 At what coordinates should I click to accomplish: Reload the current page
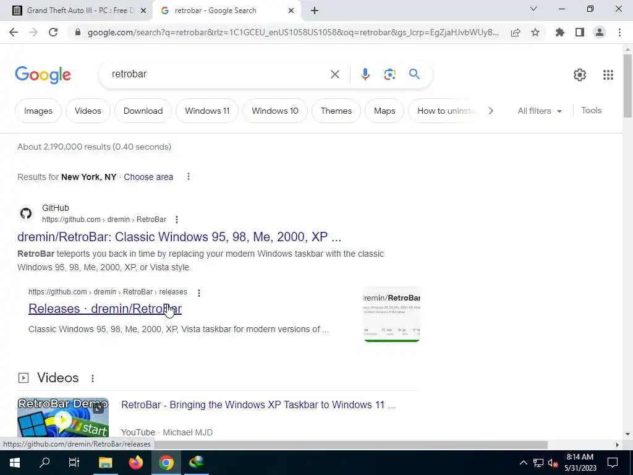click(x=53, y=32)
